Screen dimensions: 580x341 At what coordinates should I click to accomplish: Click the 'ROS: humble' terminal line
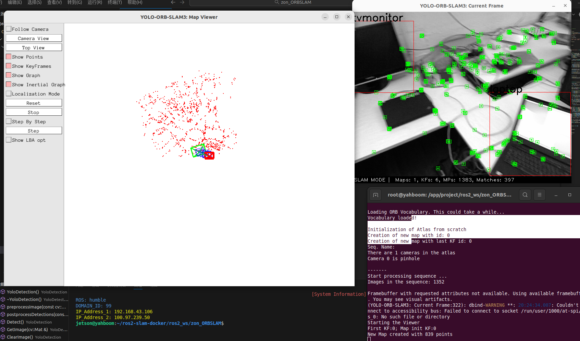[91, 300]
